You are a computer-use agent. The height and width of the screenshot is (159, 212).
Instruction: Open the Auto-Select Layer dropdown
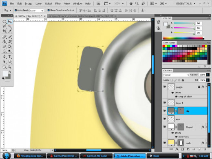[37, 11]
